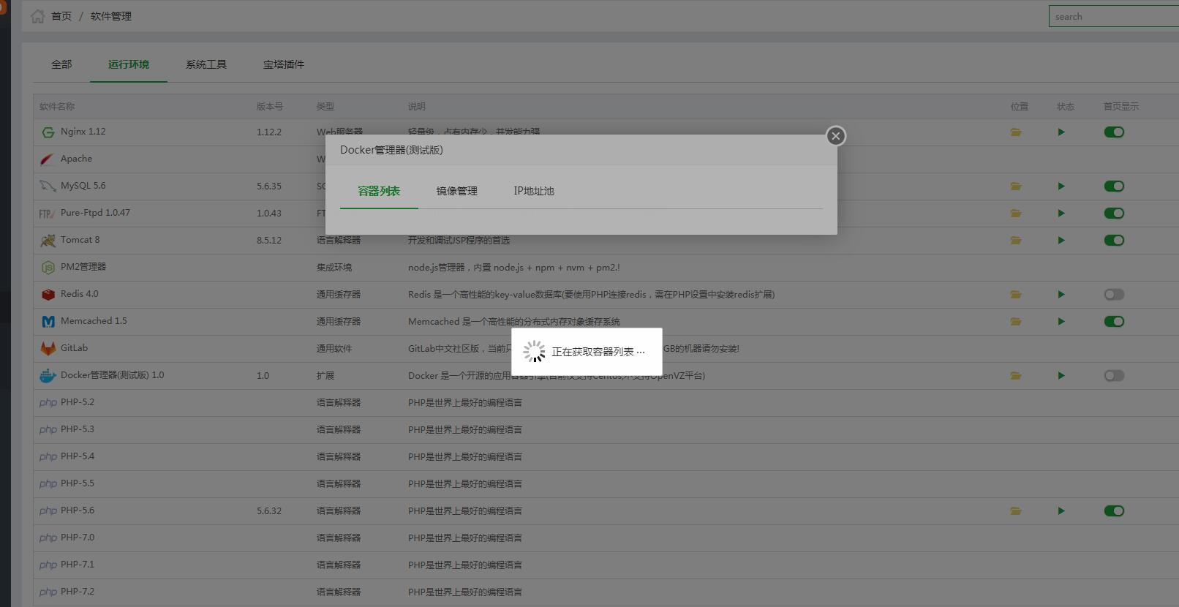
Task: Switch to the 系统工具 tab
Action: 206,64
